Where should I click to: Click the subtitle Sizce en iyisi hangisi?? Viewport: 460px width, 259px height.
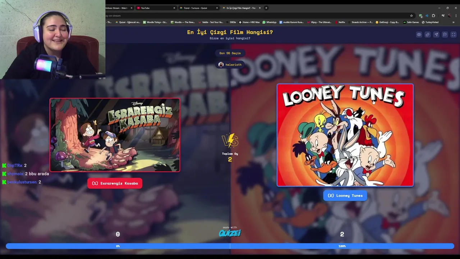point(230,38)
